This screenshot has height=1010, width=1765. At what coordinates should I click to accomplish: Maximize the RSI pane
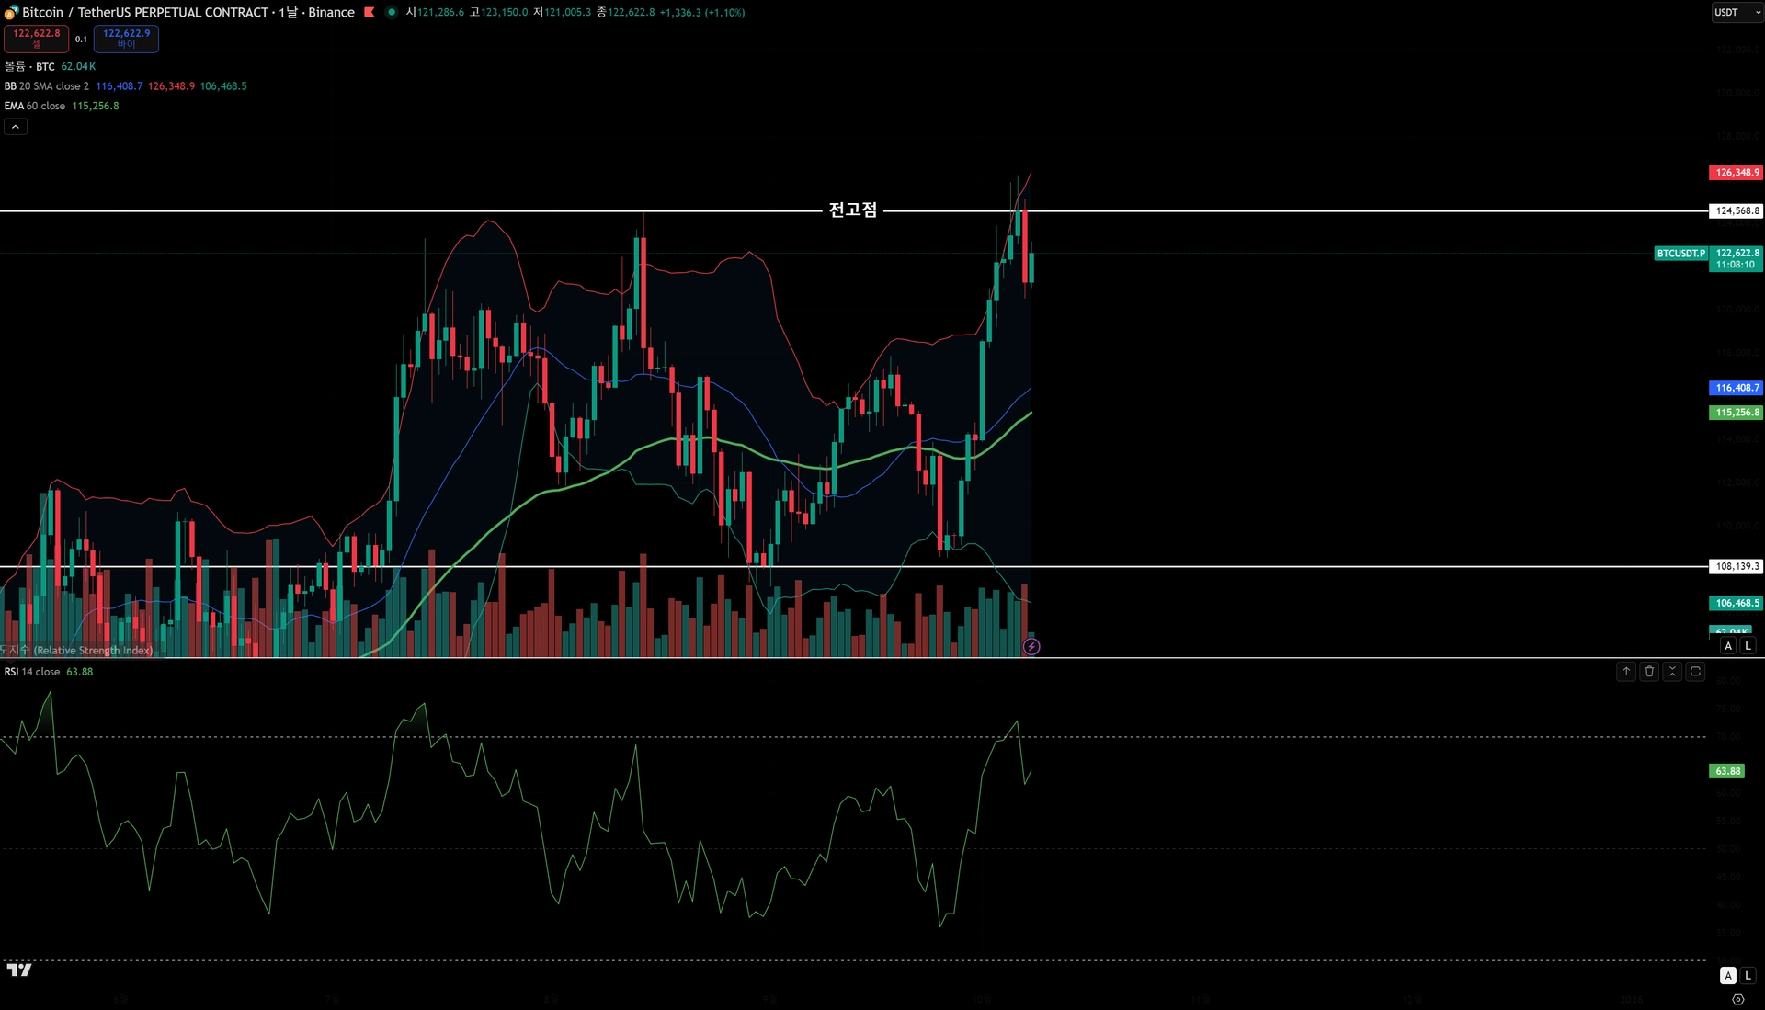[1696, 672]
